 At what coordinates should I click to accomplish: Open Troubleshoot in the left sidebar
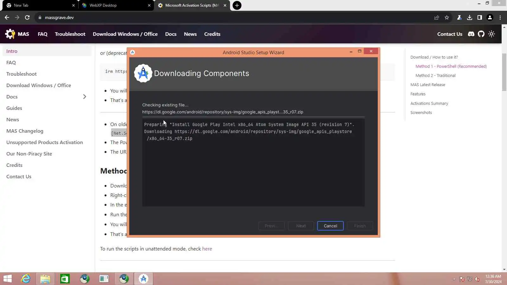coord(47,74)
